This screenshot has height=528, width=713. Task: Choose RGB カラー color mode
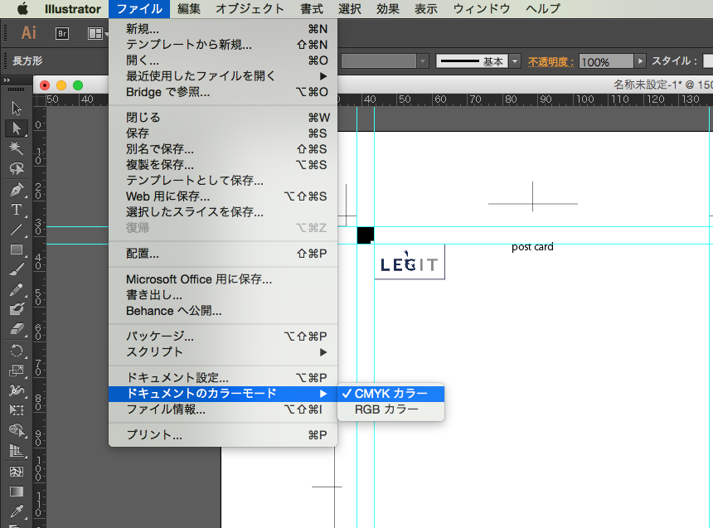(x=390, y=409)
